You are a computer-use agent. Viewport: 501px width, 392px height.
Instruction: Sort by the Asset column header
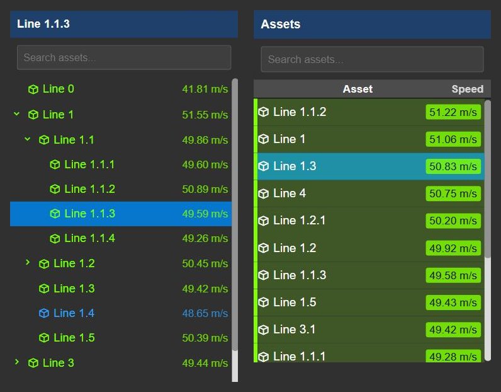tap(357, 89)
